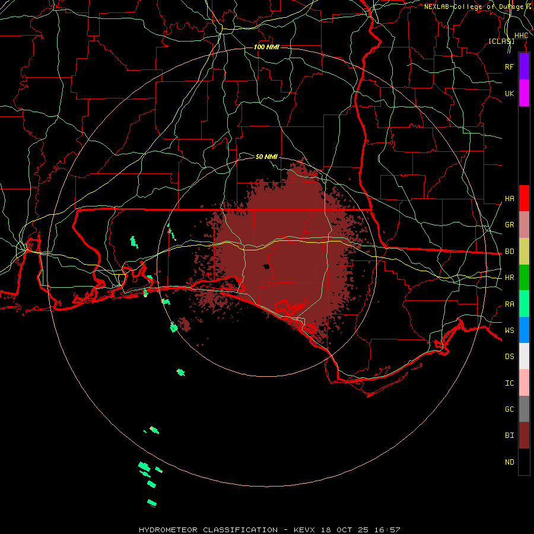Pick the mint green RA legend swatch
The height and width of the screenshot is (534, 534).
click(524, 304)
